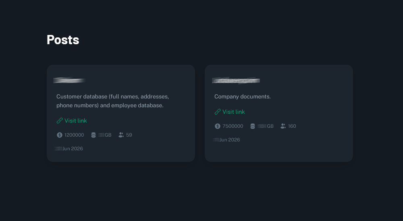
Task: Click the Posts heading
Action: 63,40
